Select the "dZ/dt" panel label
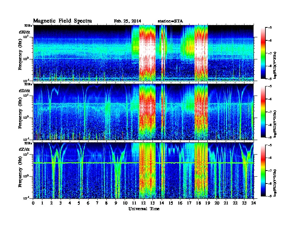Viewport: 302px width, 233px height. coord(24,149)
